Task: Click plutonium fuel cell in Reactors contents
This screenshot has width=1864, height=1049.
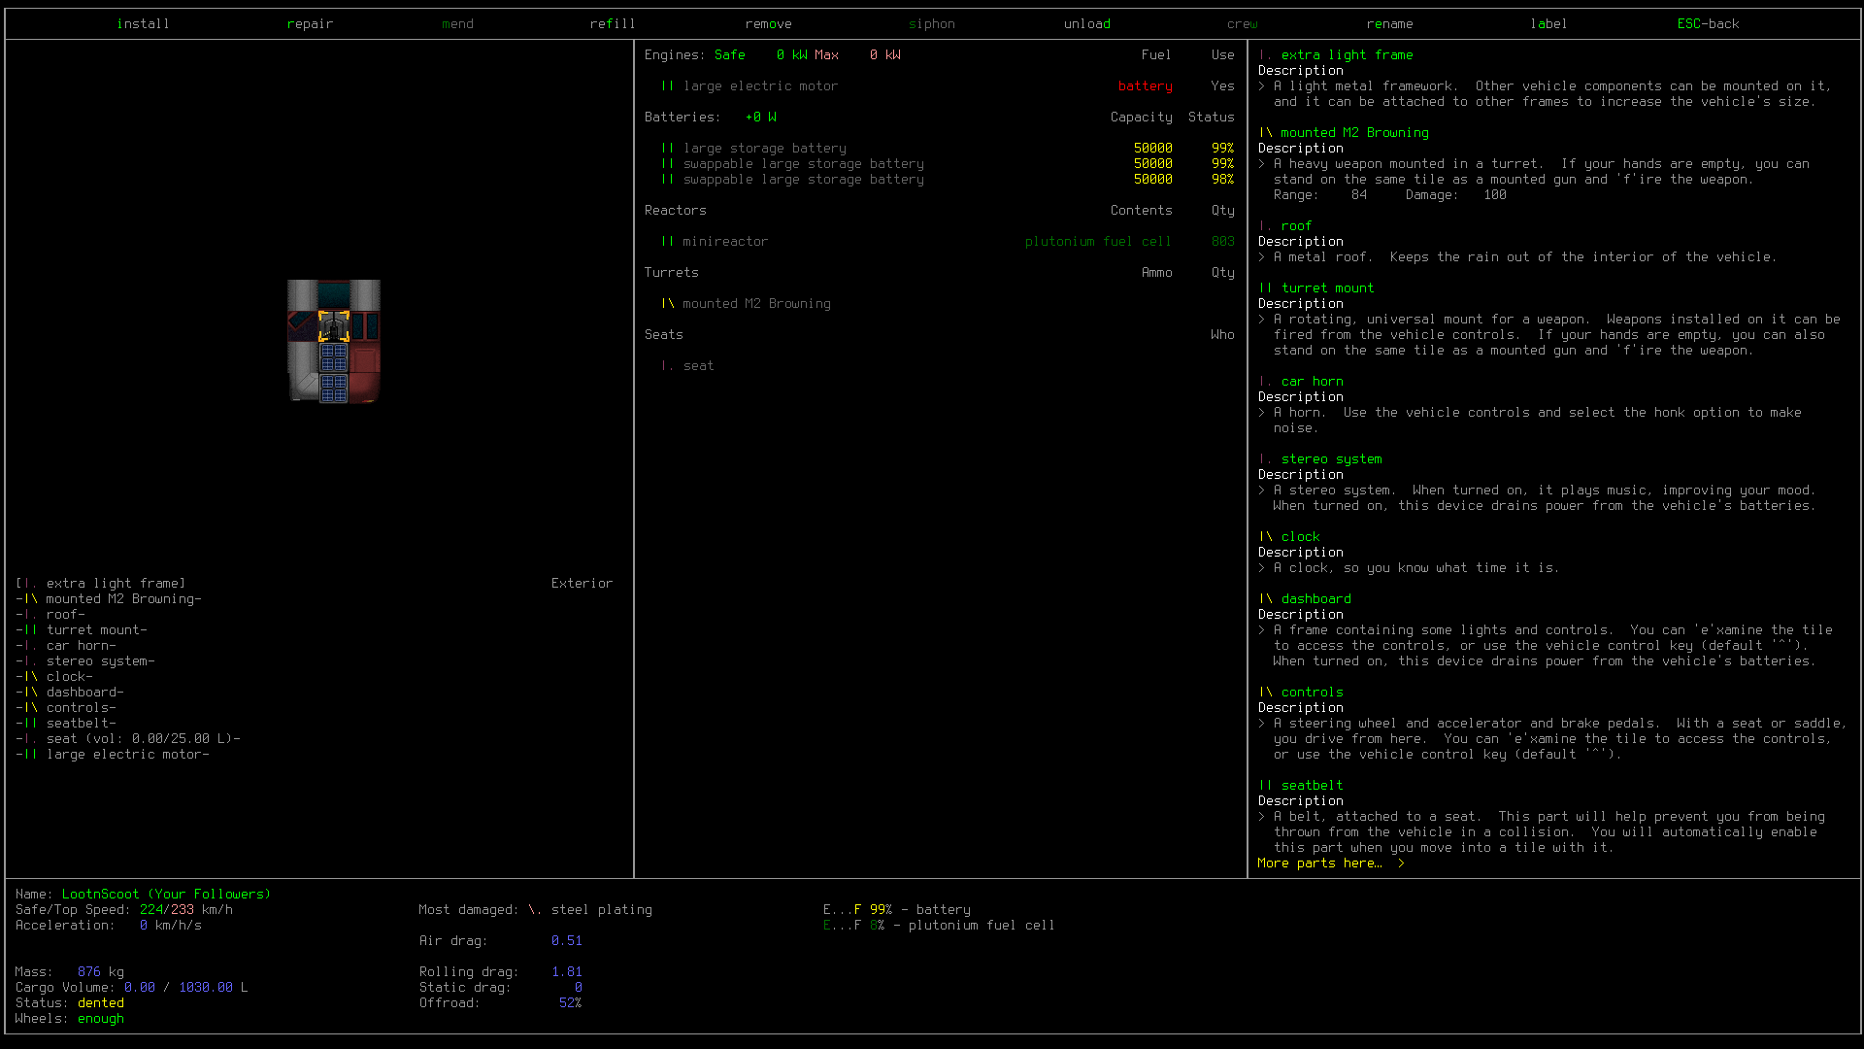Action: tap(1098, 242)
